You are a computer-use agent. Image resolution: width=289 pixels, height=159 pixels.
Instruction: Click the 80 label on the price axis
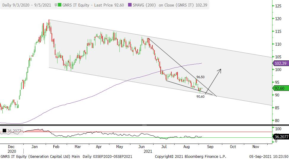click(277, 121)
